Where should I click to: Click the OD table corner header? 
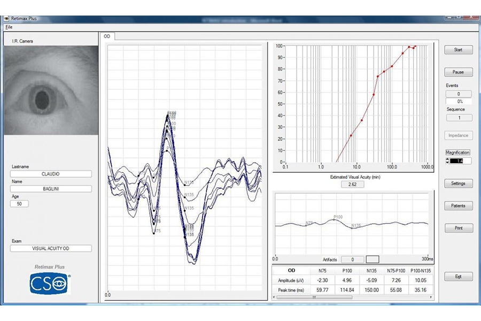291,271
